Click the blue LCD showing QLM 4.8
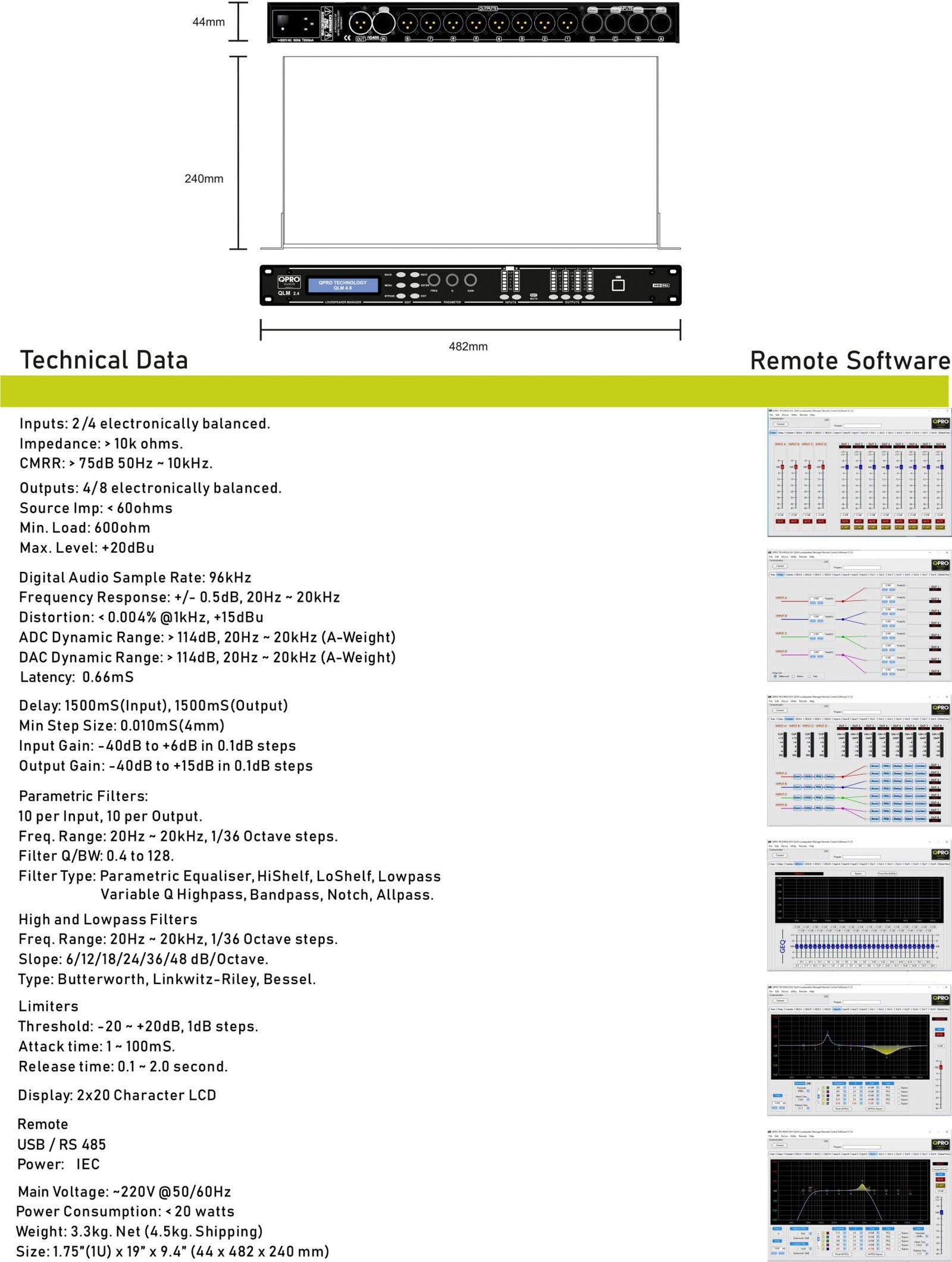952x1262 pixels. coord(343,285)
